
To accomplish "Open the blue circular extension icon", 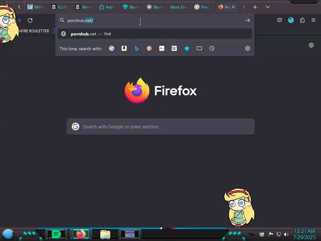I will click(x=291, y=20).
